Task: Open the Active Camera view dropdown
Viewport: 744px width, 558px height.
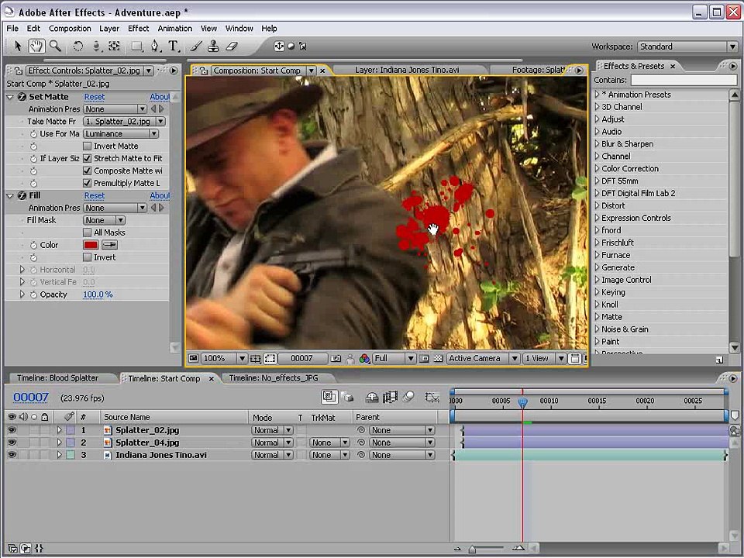Action: click(483, 359)
